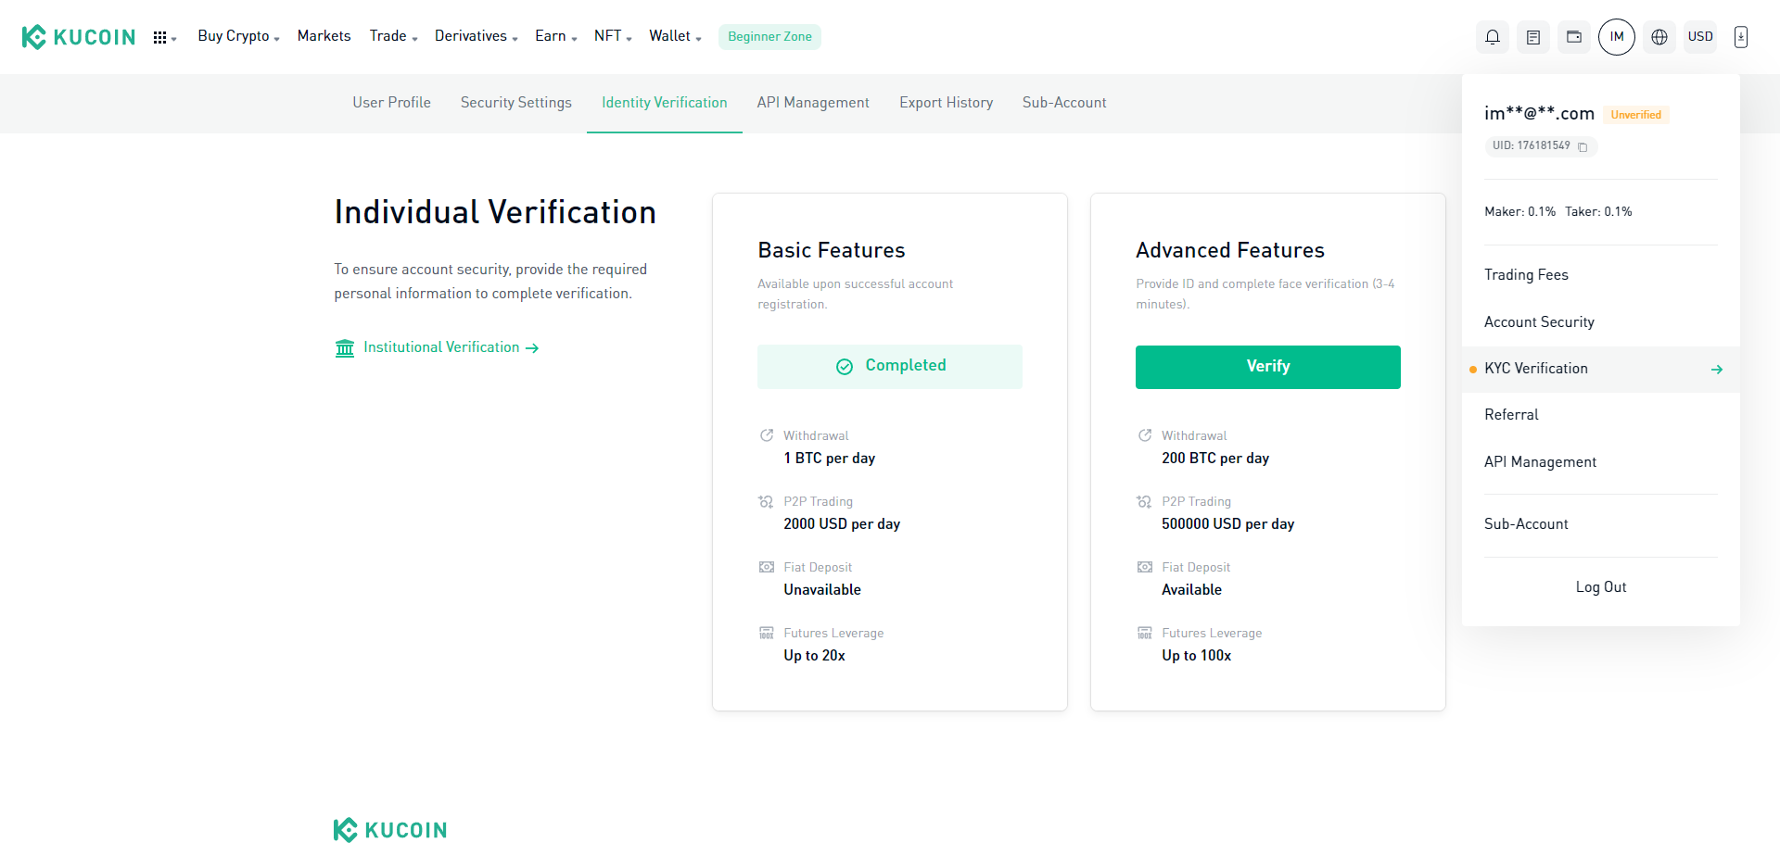Image resolution: width=1780 pixels, height=868 pixels.
Task: Expand the Earn dropdown
Action: (x=555, y=36)
